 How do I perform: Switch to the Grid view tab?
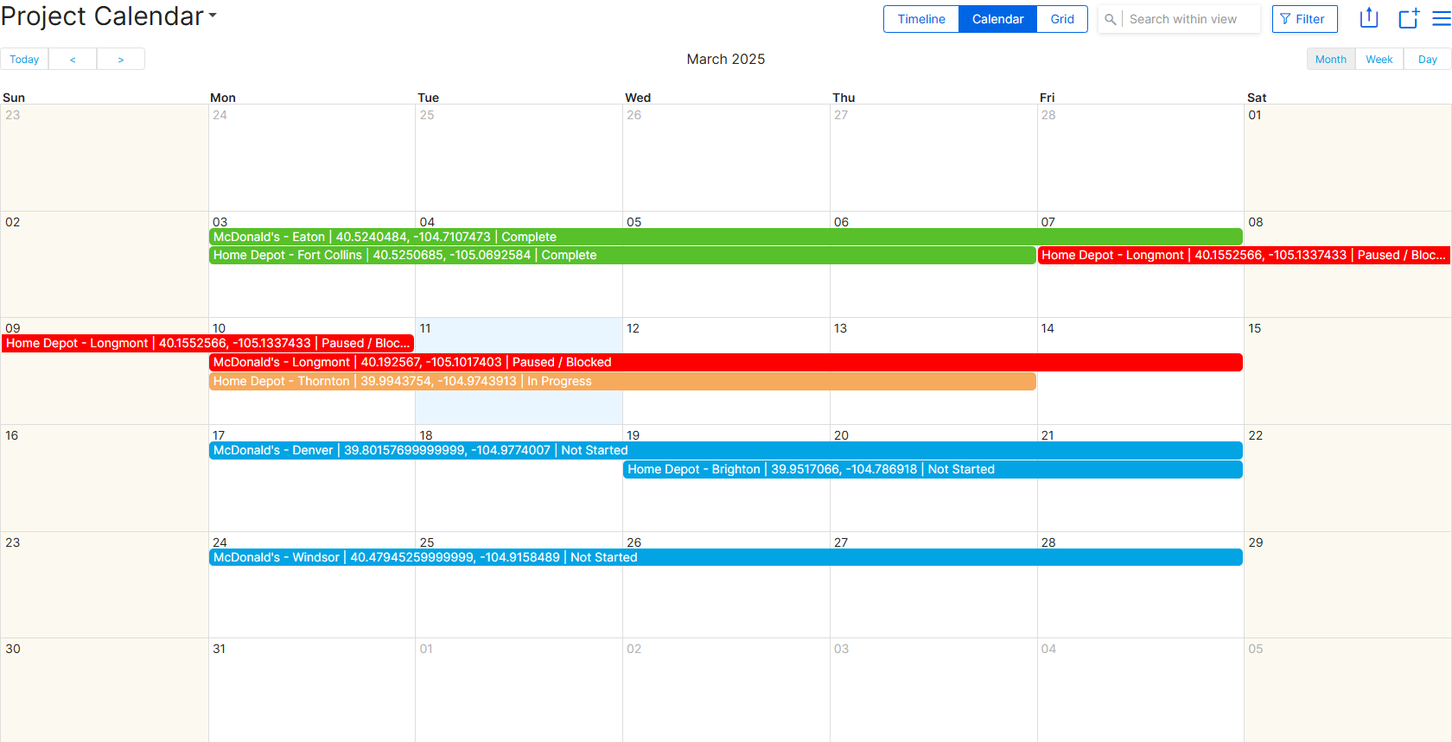point(1062,19)
